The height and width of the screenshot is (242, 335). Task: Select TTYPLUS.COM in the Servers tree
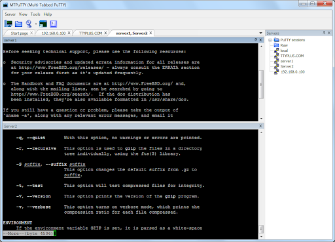click(x=292, y=56)
